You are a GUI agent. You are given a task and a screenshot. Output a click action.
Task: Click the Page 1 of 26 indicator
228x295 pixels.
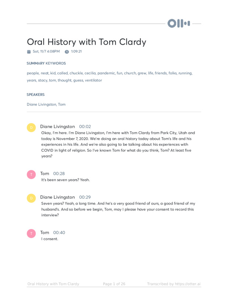(114, 284)
